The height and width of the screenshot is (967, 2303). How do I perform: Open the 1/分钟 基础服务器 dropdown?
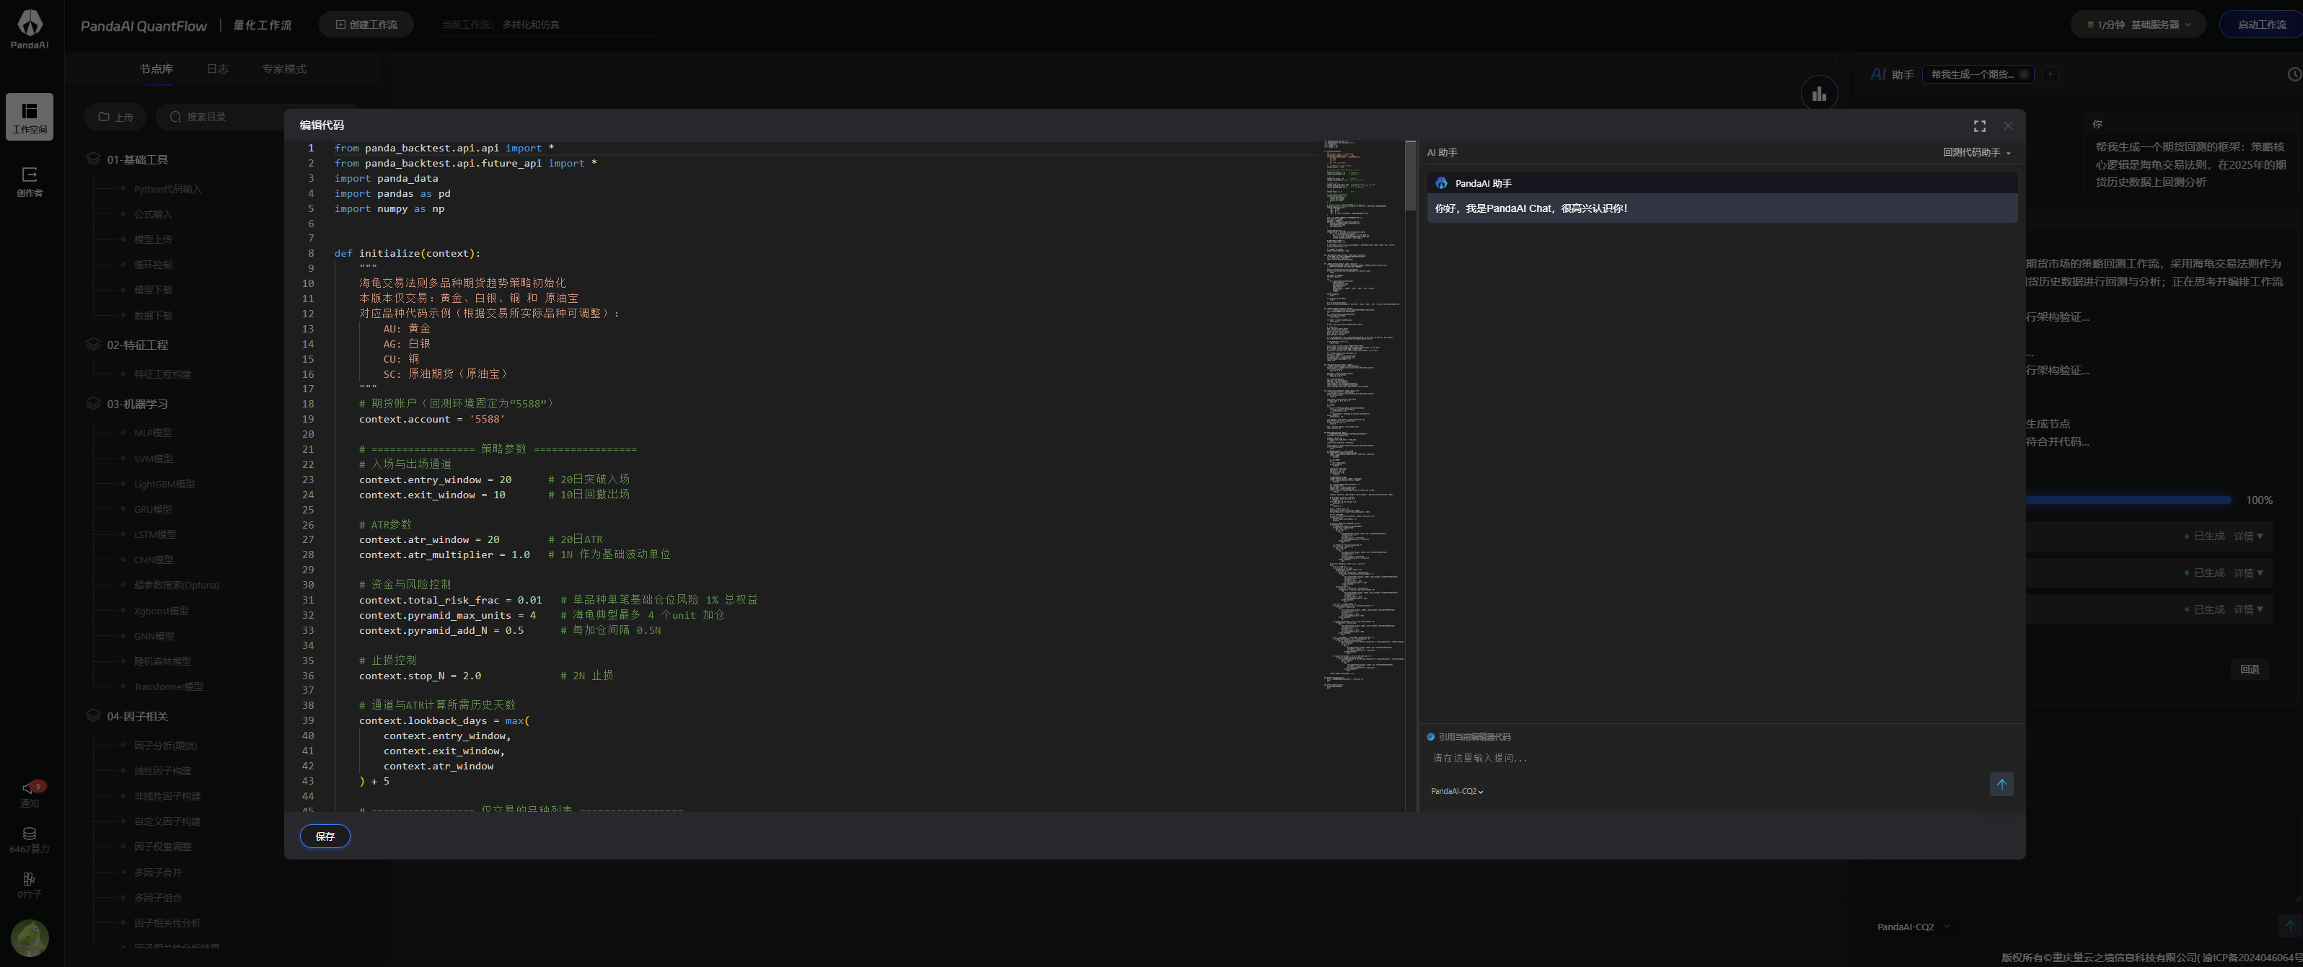coord(2139,24)
